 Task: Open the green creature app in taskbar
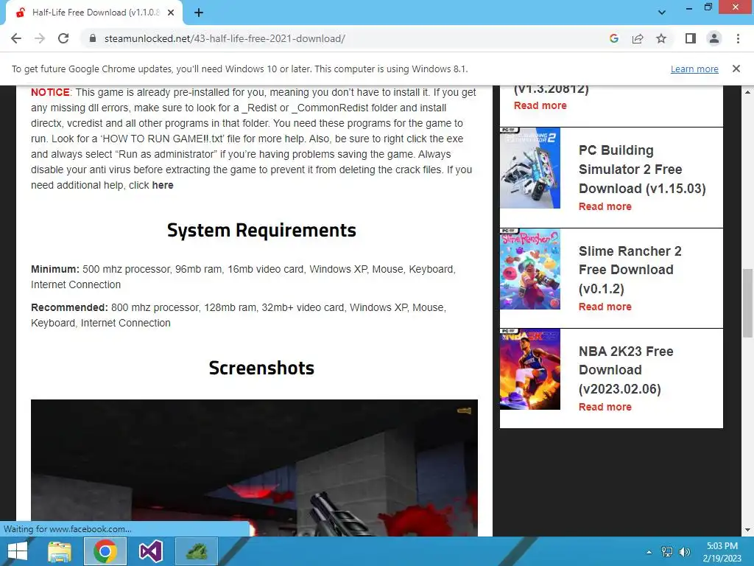[197, 551]
